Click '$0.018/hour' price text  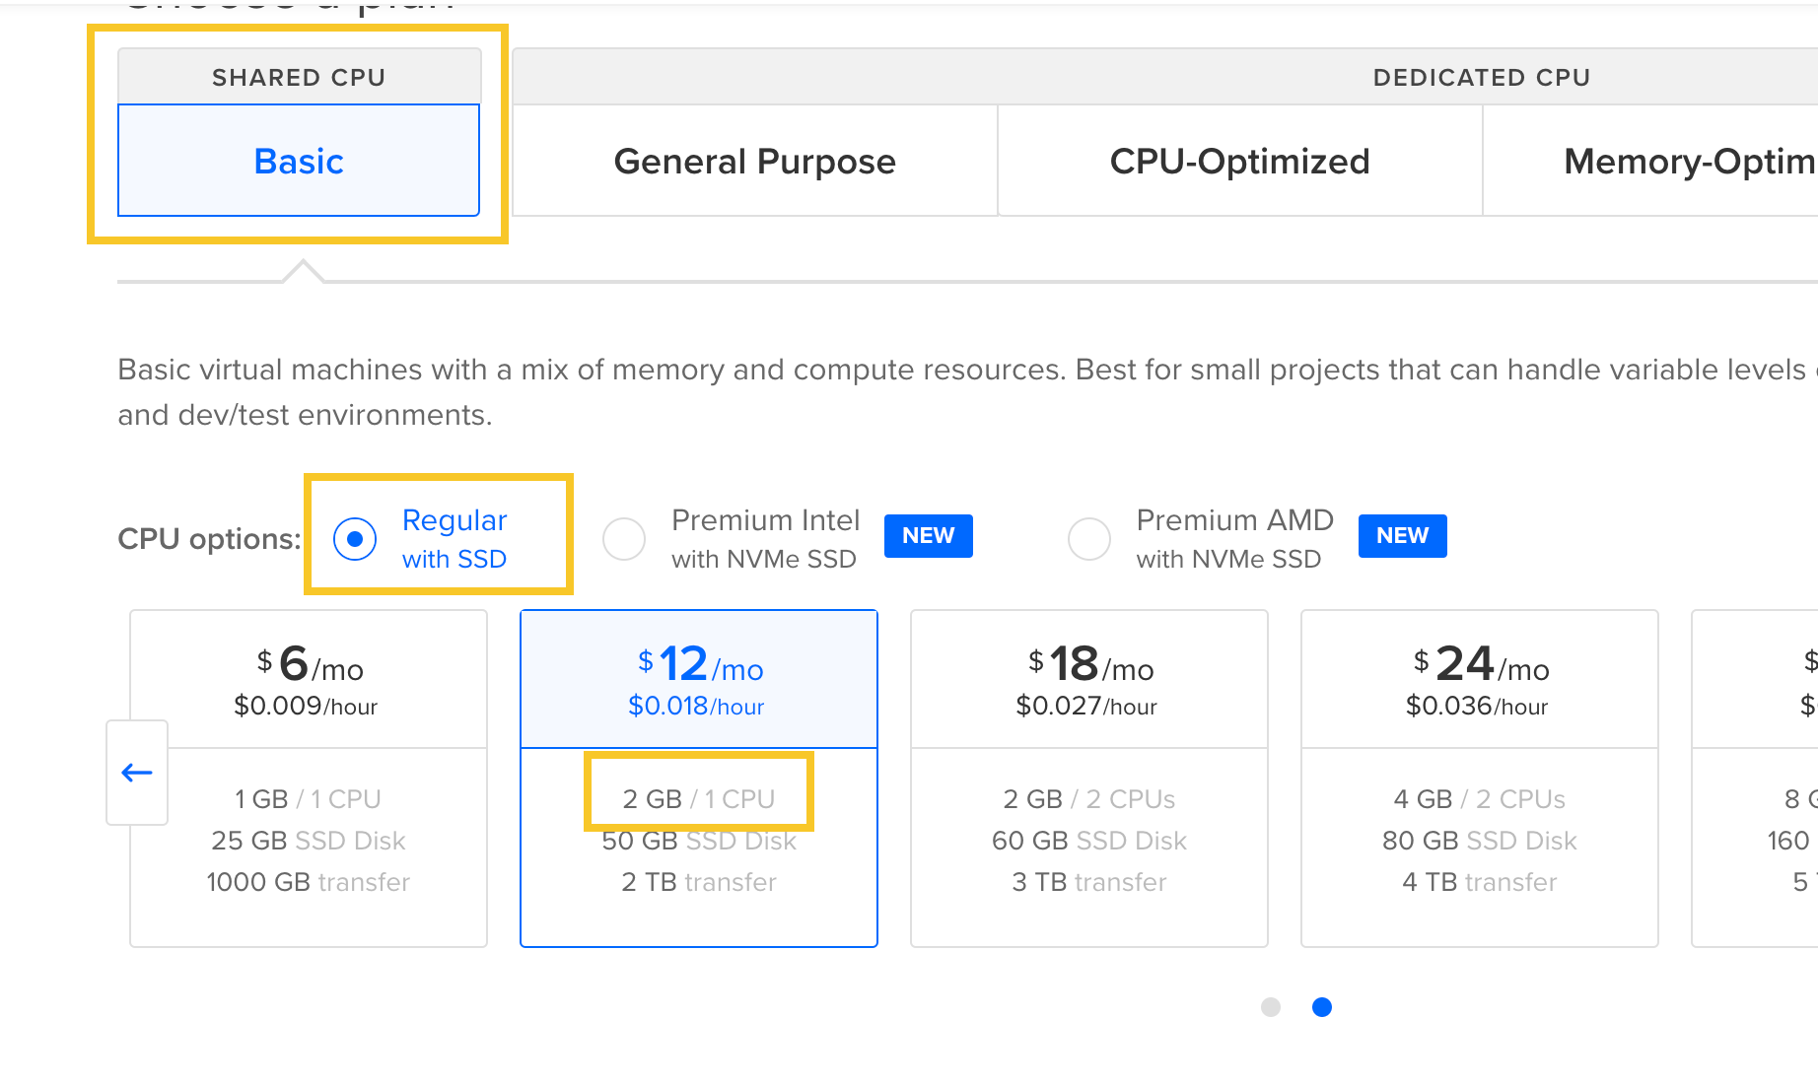(x=697, y=707)
